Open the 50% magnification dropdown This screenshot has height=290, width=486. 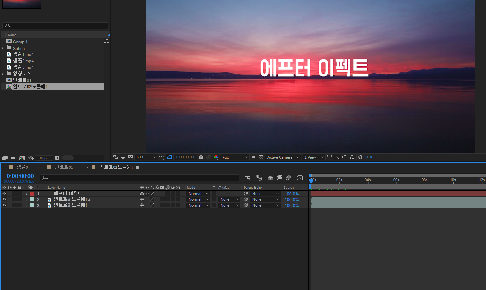coord(146,157)
